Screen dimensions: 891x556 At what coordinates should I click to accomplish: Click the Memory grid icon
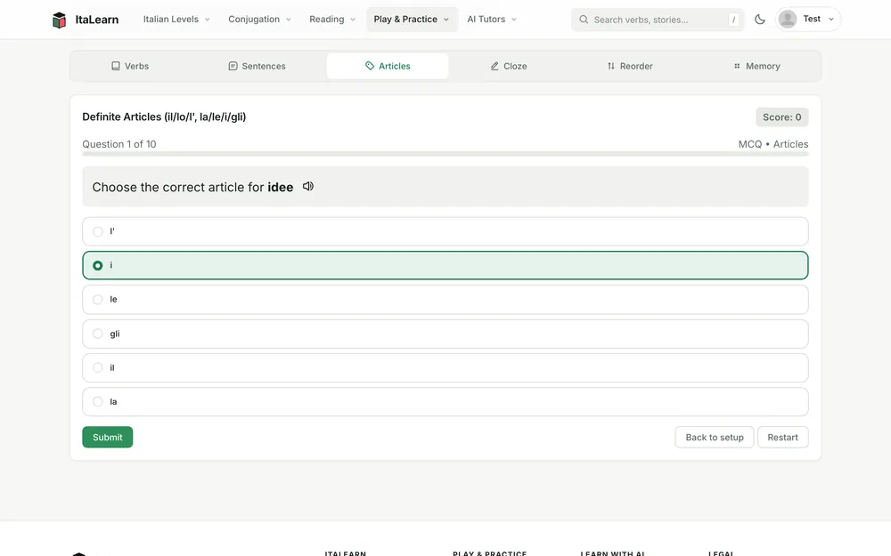737,66
